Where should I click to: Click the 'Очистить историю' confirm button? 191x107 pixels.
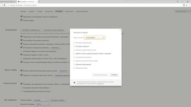(x=100, y=75)
